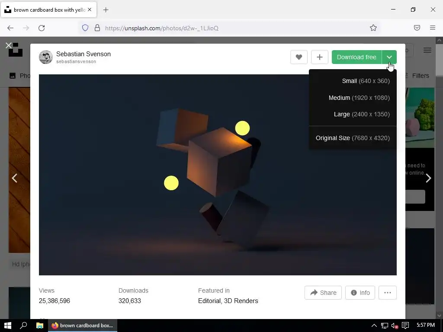Go to previous photo with left chevron
The height and width of the screenshot is (332, 443).
click(x=14, y=178)
